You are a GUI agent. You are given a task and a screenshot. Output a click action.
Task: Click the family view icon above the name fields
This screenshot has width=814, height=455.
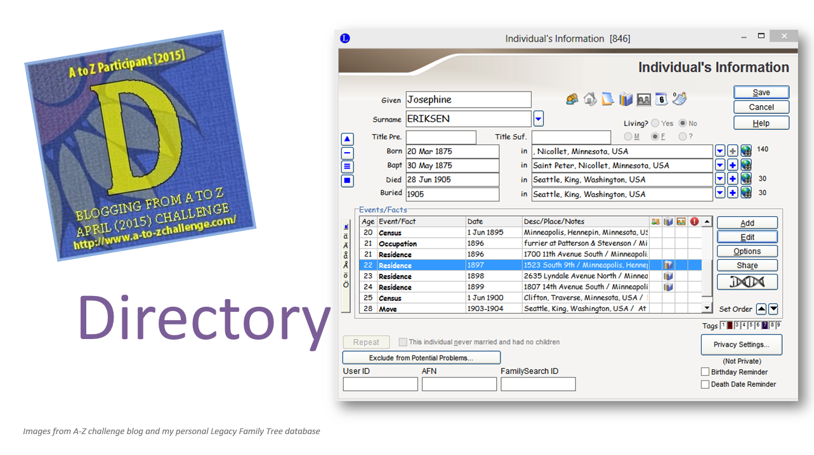pyautogui.click(x=571, y=99)
